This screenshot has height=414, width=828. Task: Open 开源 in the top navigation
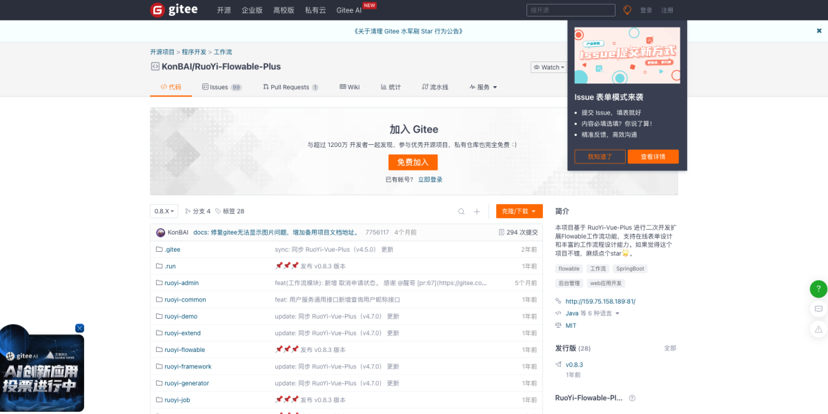tap(224, 10)
